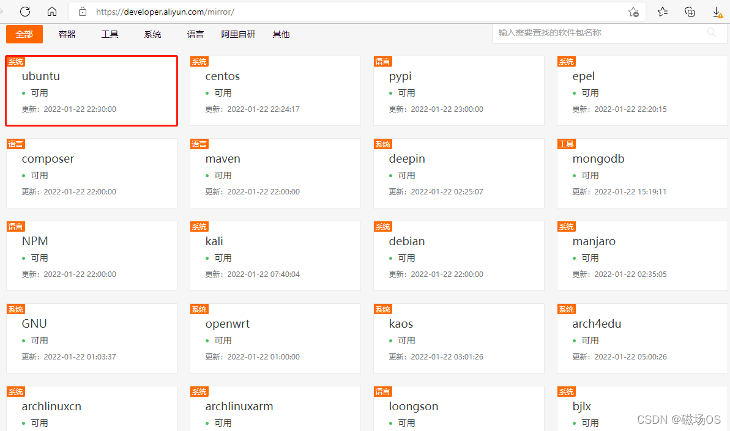Click the 语言 tag on NPM card
The width and height of the screenshot is (730, 431).
pyautogui.click(x=15, y=226)
